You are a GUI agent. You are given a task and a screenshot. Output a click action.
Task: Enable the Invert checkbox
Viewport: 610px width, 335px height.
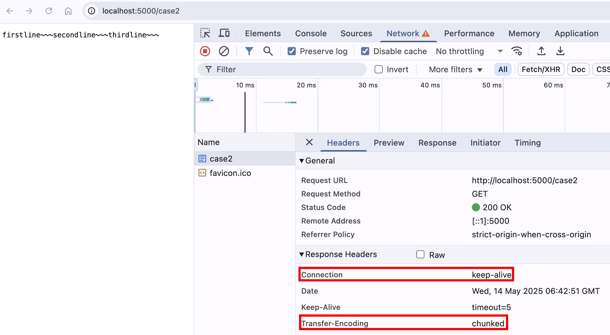tap(379, 70)
